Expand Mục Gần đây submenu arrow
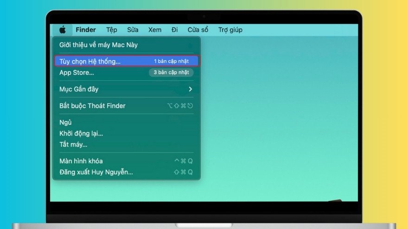The width and height of the screenshot is (408, 229). tap(191, 89)
